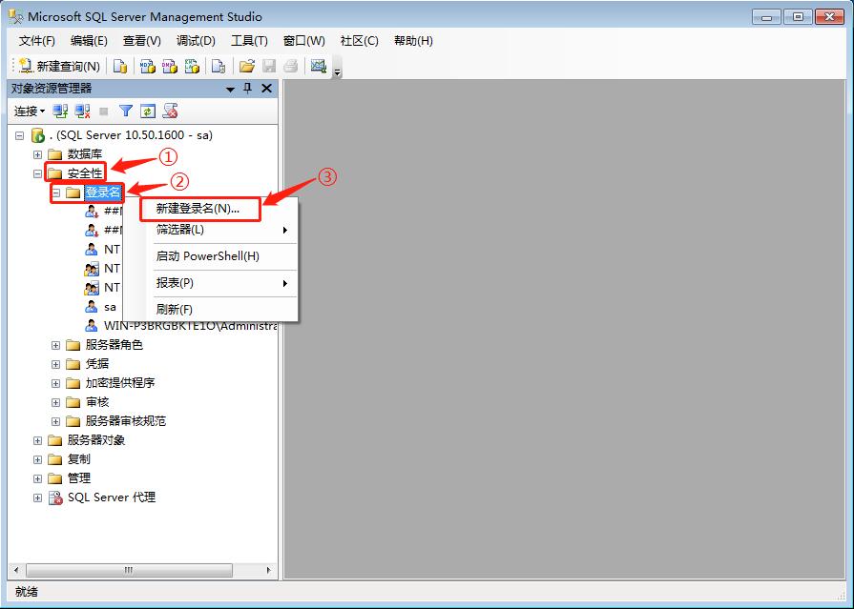Viewport: 854px width, 609px height.
Task: Expand the 服务器角色 node
Action: pos(56,345)
